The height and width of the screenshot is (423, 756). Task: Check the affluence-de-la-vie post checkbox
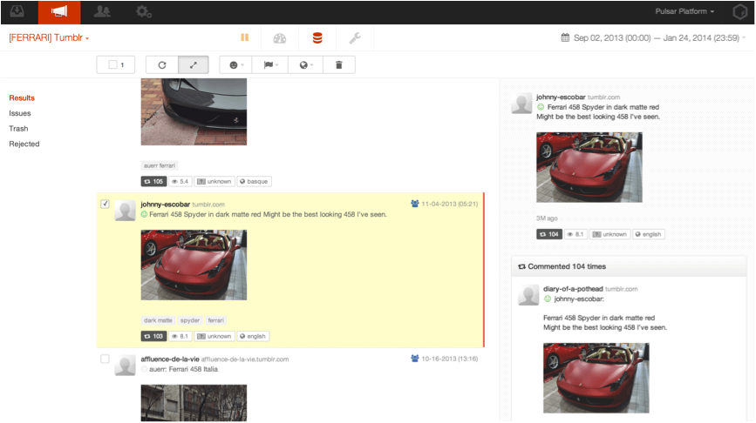105,359
